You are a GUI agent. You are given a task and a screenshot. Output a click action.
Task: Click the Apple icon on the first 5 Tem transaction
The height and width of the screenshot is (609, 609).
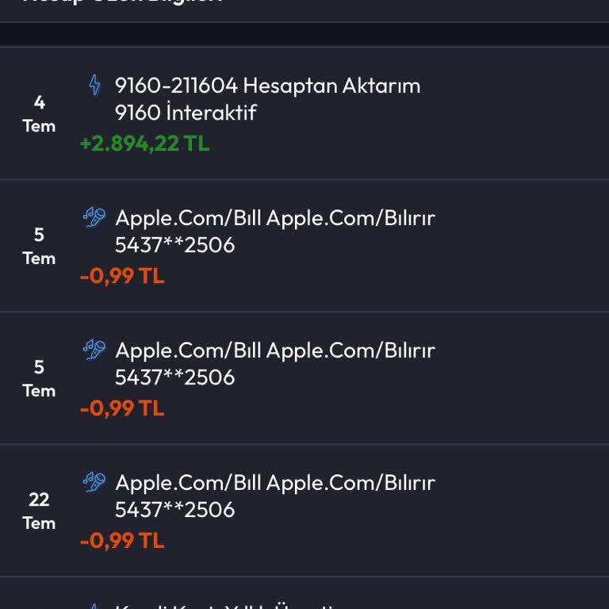coord(94,217)
